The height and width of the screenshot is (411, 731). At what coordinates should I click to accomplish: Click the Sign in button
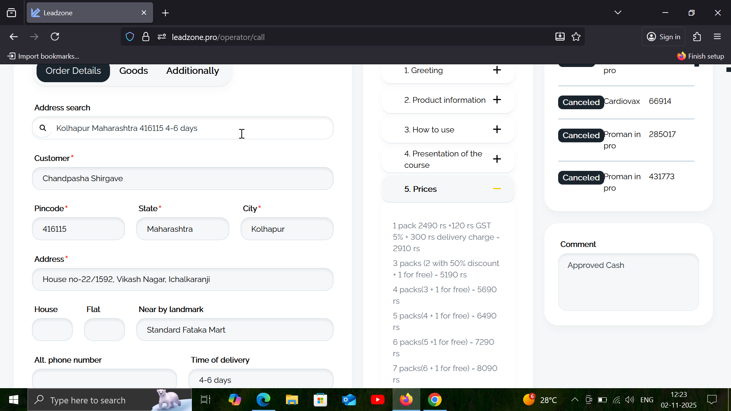point(664,37)
